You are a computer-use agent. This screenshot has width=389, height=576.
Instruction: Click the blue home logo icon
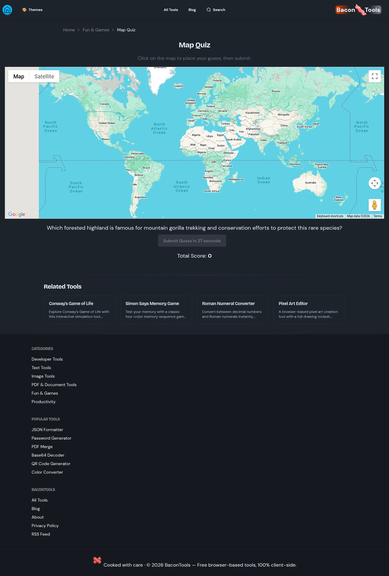tap(7, 10)
